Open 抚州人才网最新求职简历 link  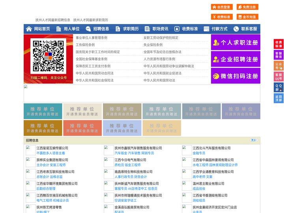click(91, 20)
